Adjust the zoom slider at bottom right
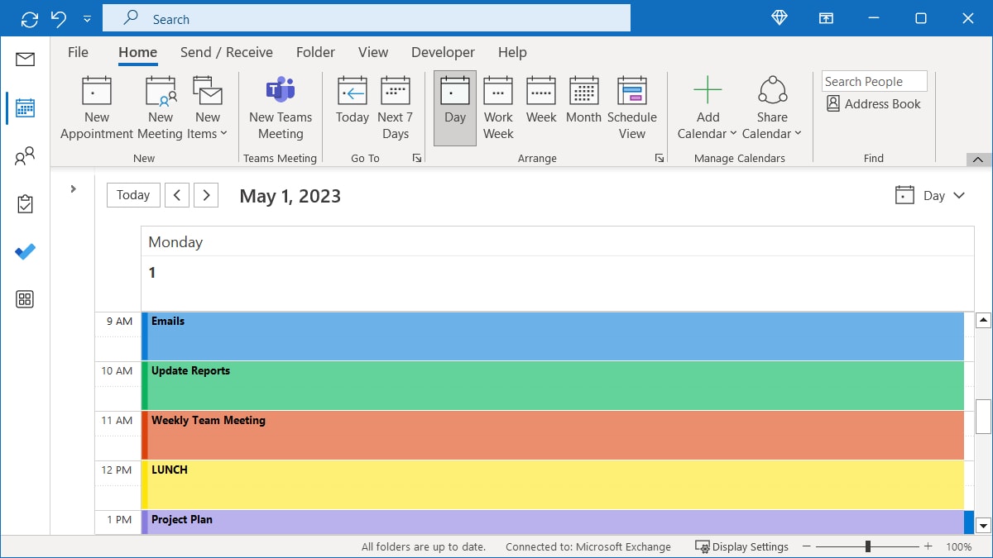The width and height of the screenshot is (993, 558). coord(866,546)
